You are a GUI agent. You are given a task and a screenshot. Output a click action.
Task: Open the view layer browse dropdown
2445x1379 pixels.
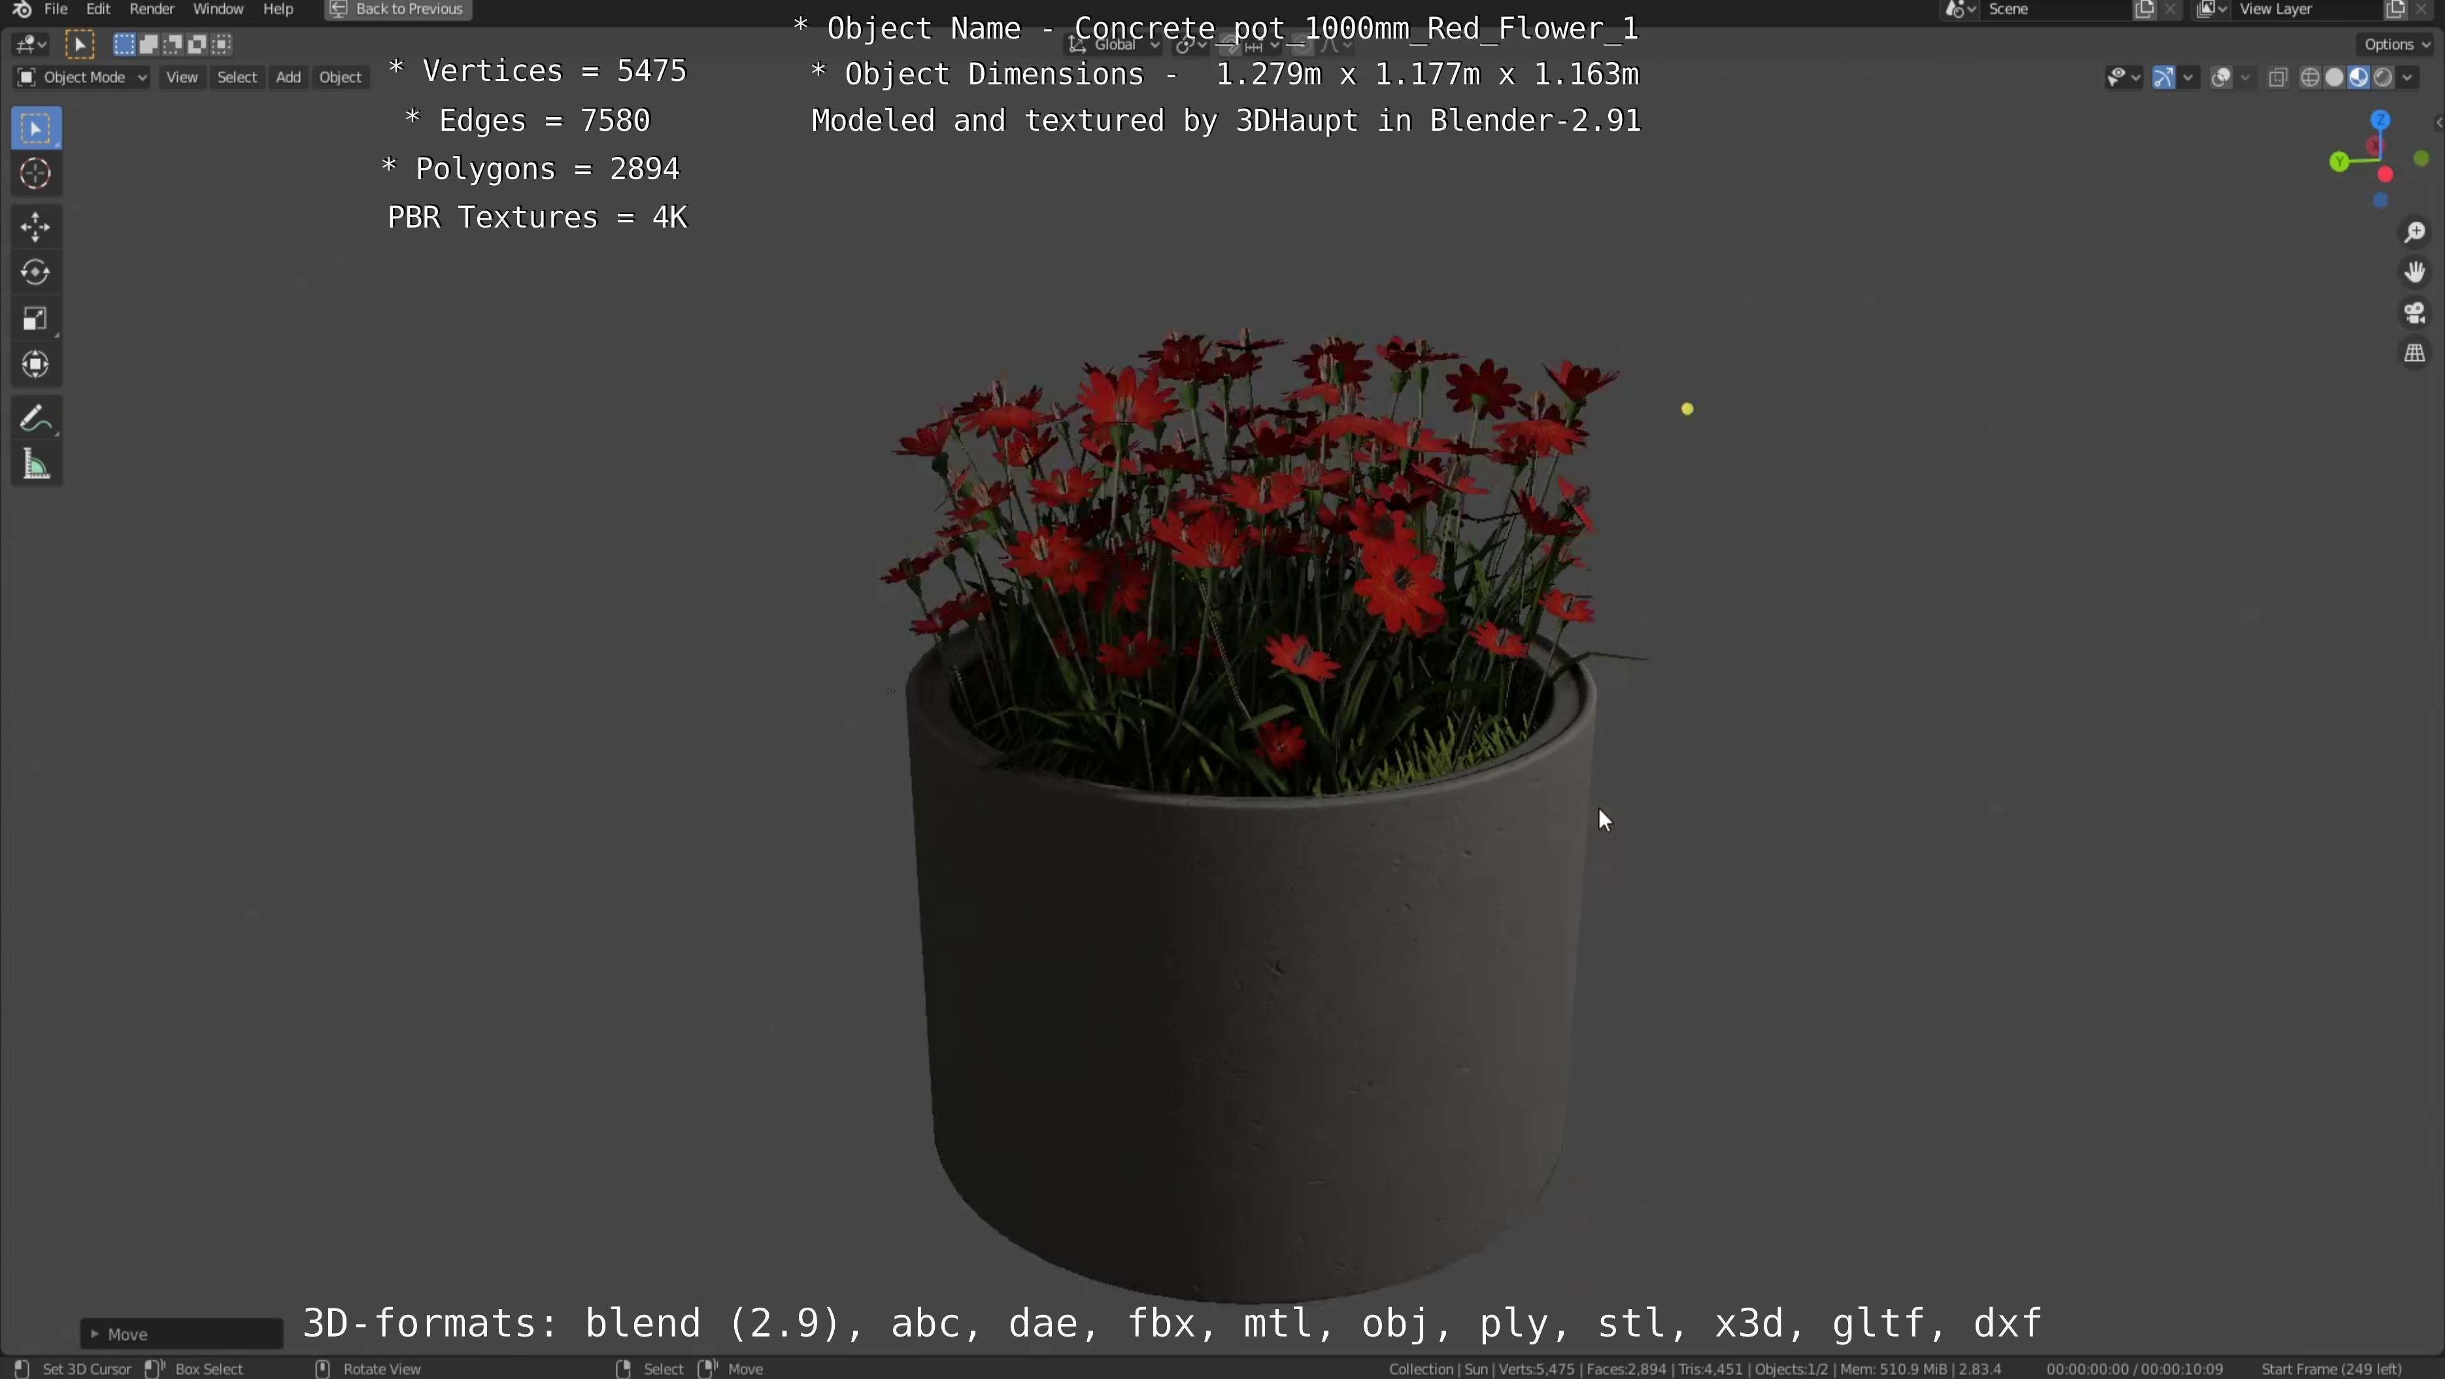click(x=2212, y=10)
